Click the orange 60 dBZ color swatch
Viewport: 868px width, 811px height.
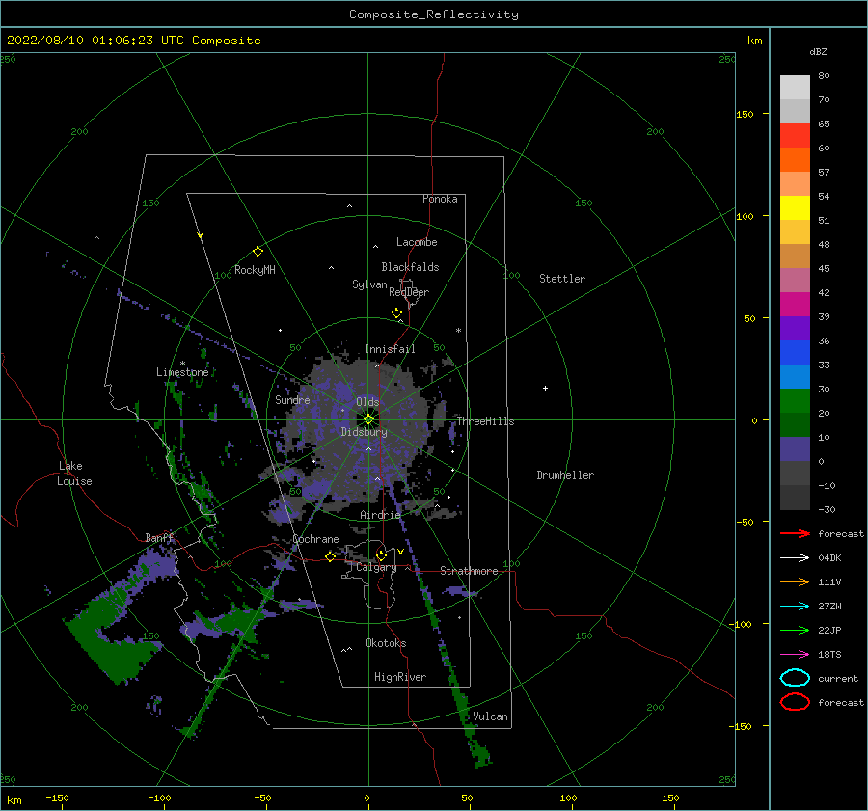[x=795, y=159]
